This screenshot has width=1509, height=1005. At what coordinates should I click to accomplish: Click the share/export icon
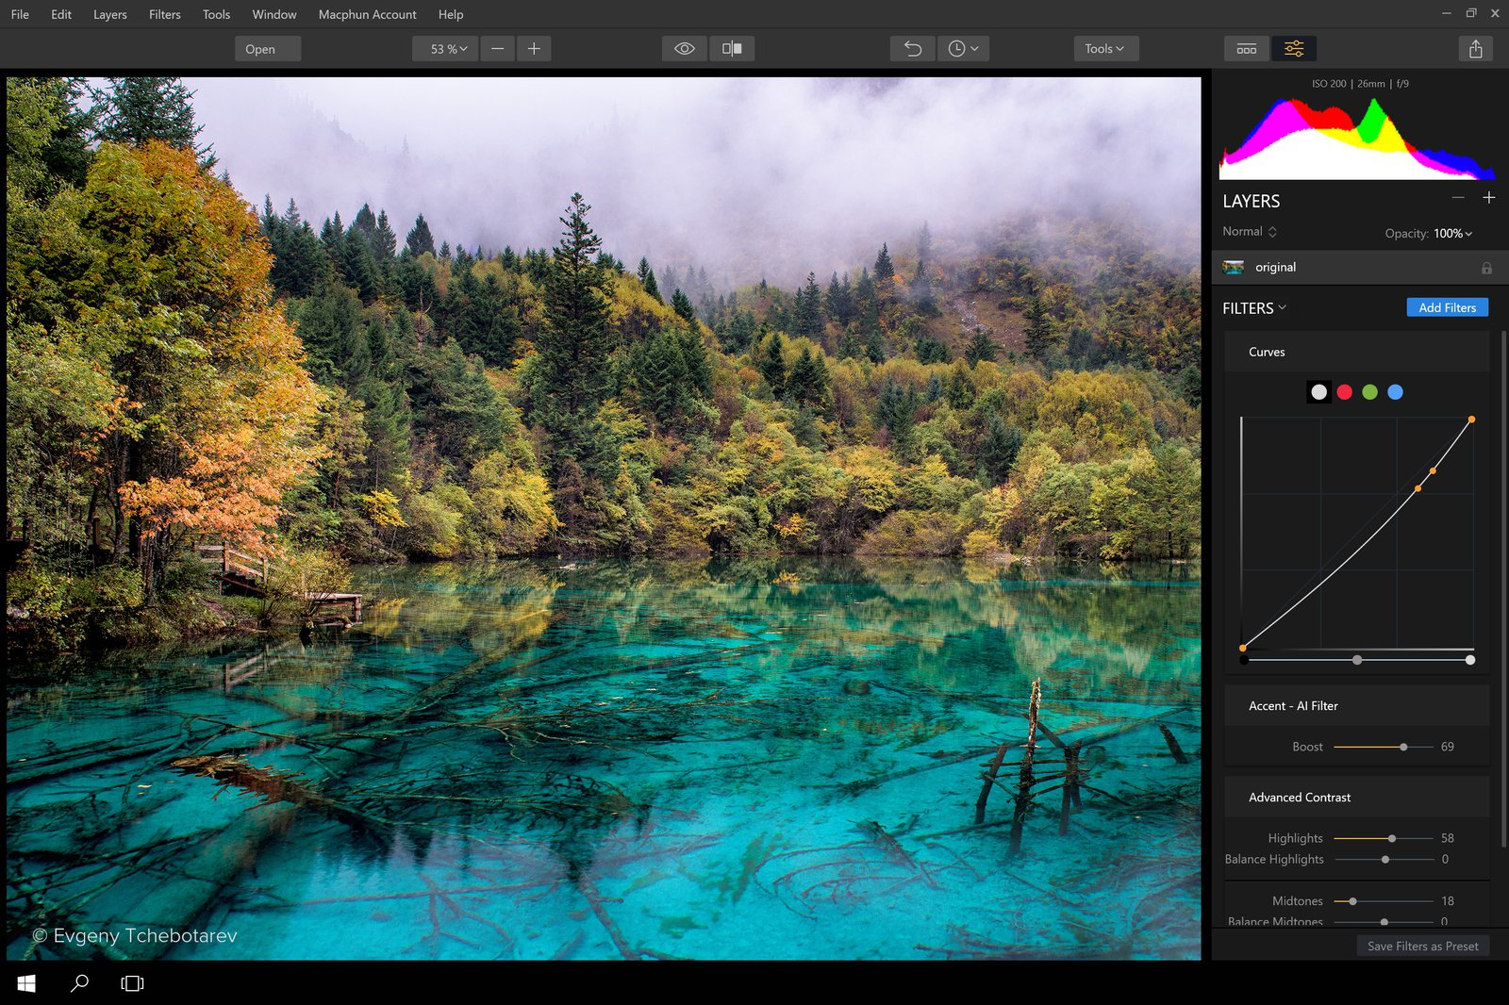point(1476,49)
